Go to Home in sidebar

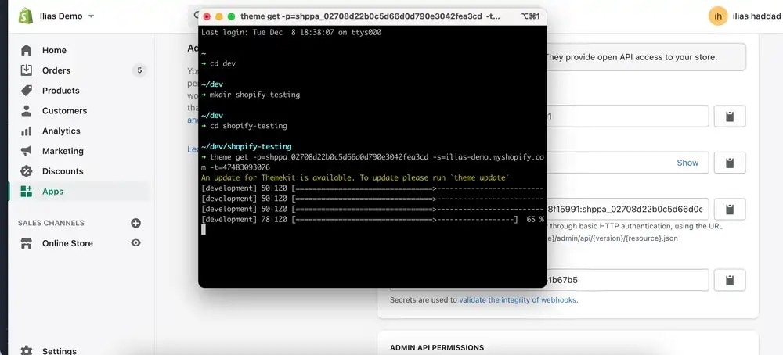click(x=54, y=50)
